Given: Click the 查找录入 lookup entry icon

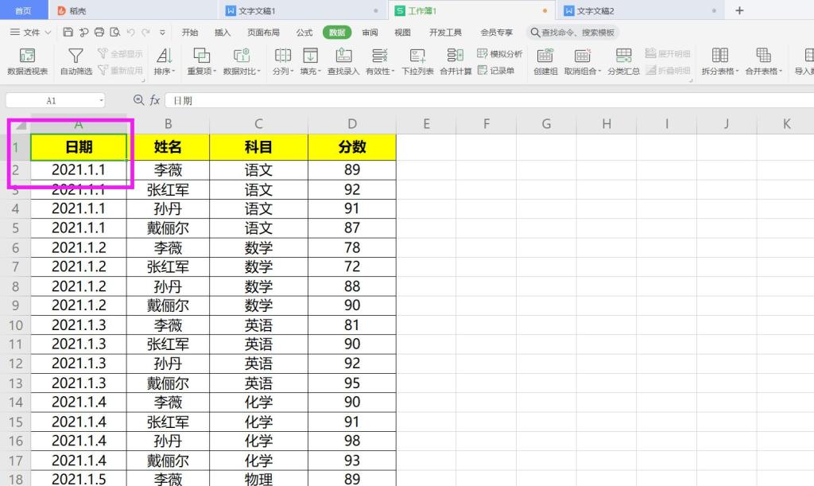Looking at the screenshot, I should point(344,61).
